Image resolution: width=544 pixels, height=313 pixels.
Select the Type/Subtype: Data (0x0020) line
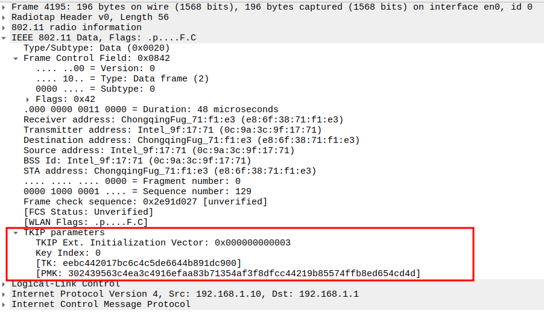click(96, 48)
